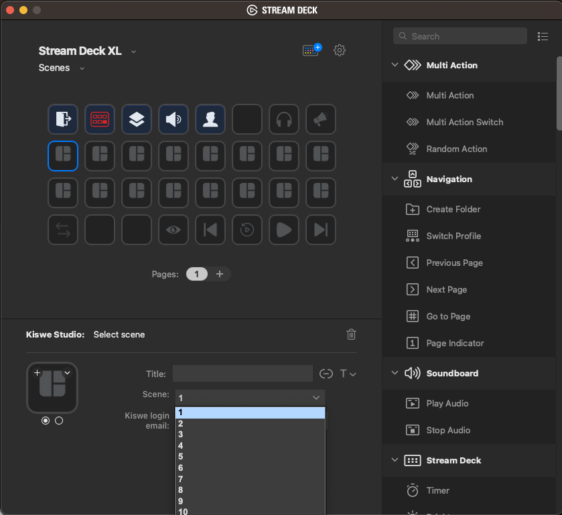Viewport: 562px width, 515px height.
Task: Click the swap arrows key in the bottom row
Action: coord(63,230)
